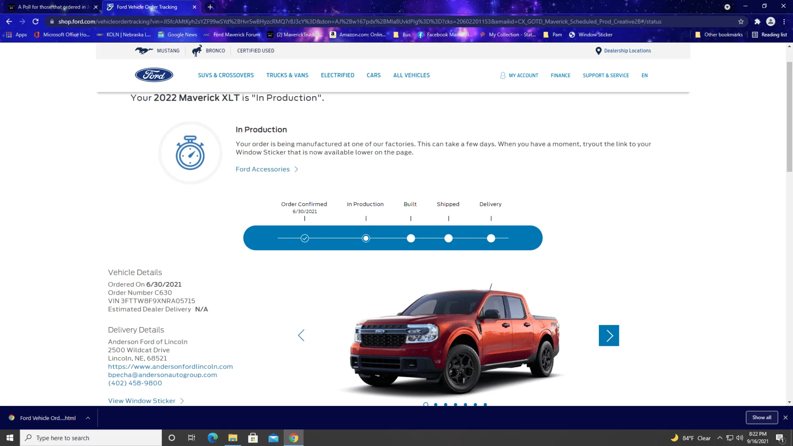Show next vehicle image arrow

(609, 335)
